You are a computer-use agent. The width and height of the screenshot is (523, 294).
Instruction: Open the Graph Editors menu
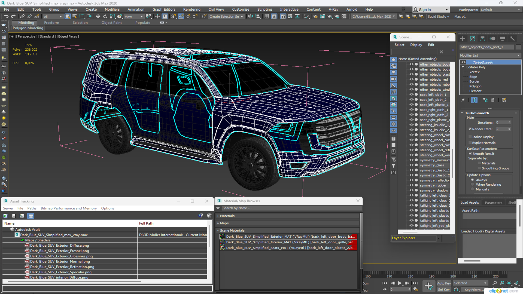point(164,9)
